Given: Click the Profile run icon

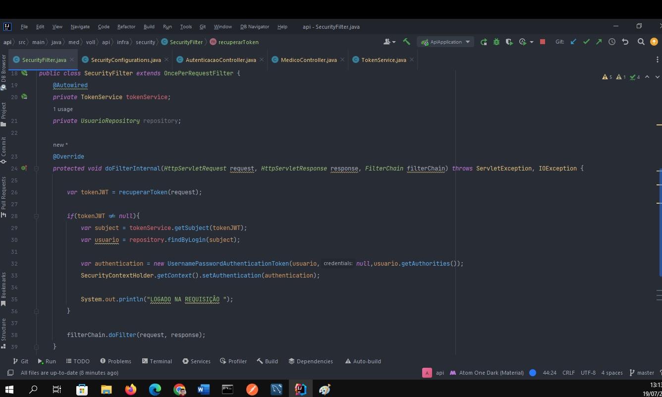Looking at the screenshot, I should [522, 42].
